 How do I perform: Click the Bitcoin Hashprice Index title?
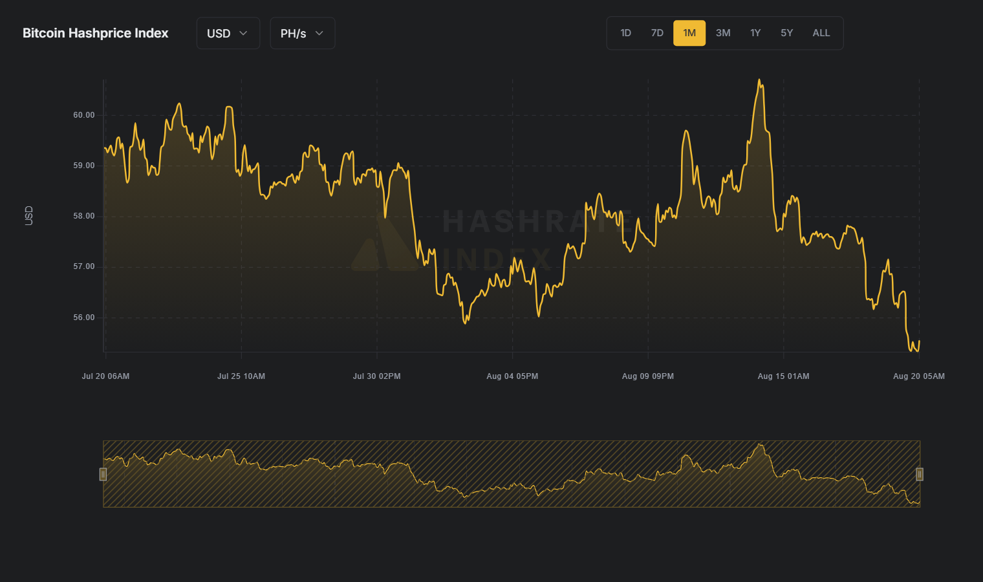tap(95, 33)
